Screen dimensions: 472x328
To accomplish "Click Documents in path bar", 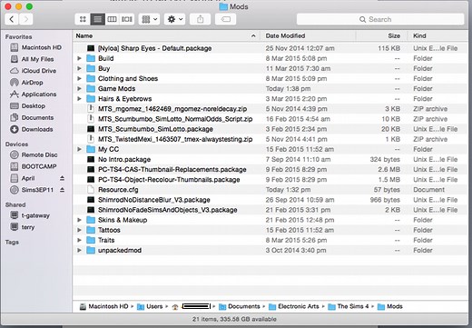I will pos(240,306).
